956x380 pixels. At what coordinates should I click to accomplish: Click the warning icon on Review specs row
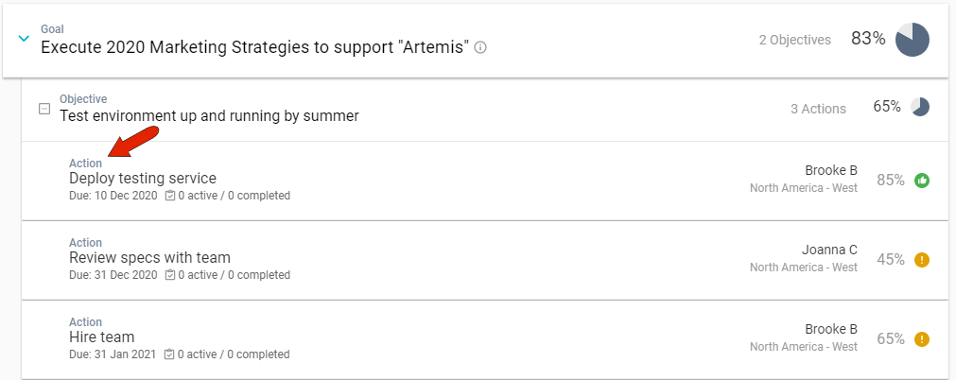(922, 260)
